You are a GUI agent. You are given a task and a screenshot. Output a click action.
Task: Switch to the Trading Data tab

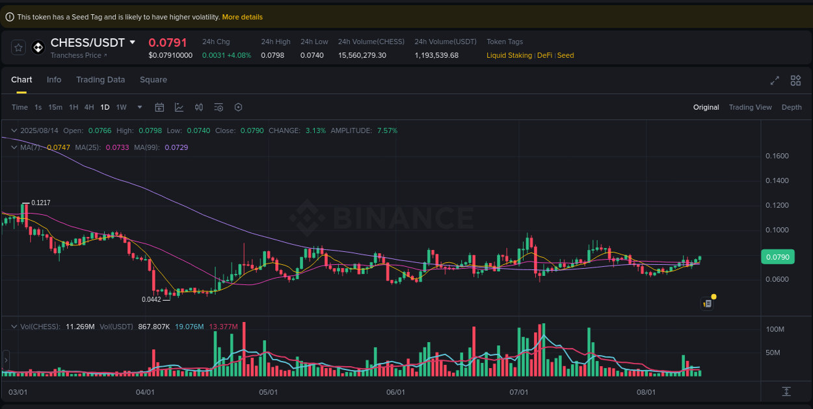100,80
